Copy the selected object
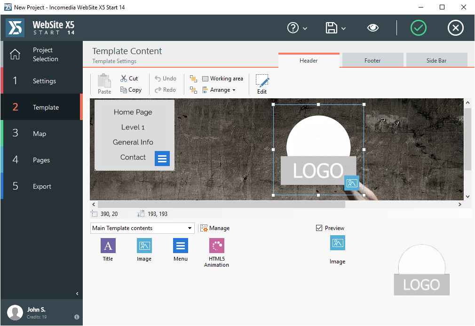 pyautogui.click(x=131, y=90)
